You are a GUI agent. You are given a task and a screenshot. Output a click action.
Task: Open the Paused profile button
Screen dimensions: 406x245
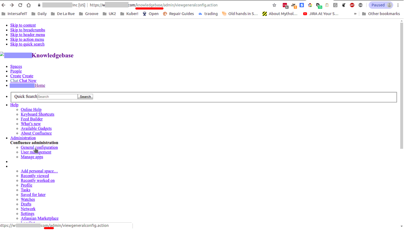click(381, 5)
